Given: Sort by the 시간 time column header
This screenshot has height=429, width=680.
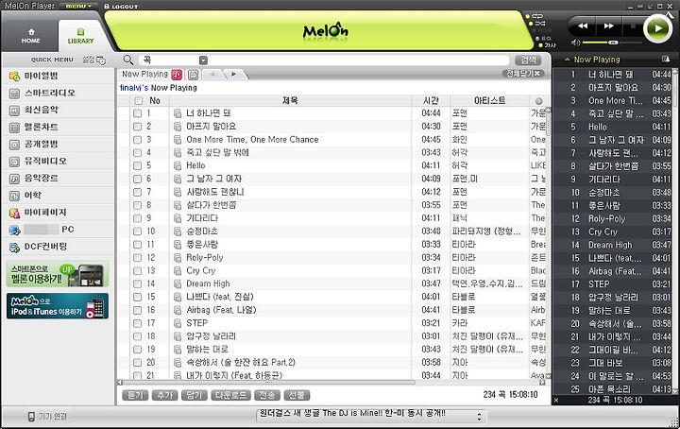Looking at the screenshot, I should pyautogui.click(x=431, y=100).
